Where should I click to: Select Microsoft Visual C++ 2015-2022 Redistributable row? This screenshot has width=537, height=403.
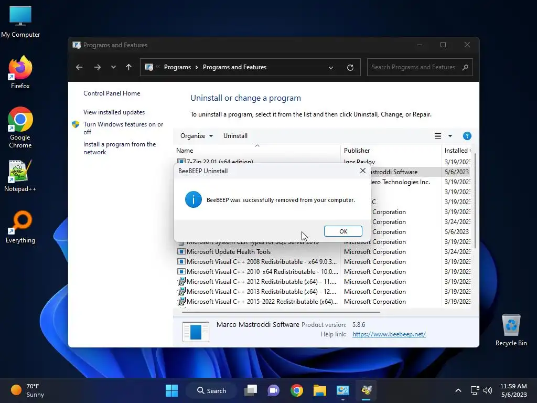[323, 301]
